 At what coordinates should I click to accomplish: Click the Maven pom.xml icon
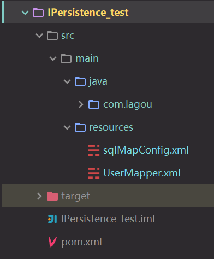pyautogui.click(x=53, y=242)
